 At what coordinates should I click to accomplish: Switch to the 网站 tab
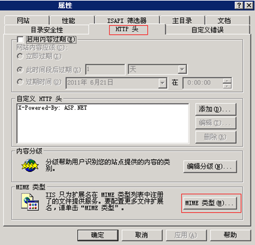pyautogui.click(x=26, y=20)
